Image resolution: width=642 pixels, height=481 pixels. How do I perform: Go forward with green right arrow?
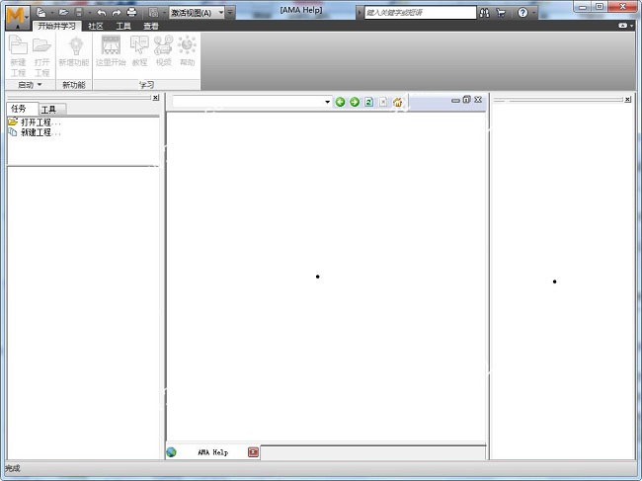[355, 102]
